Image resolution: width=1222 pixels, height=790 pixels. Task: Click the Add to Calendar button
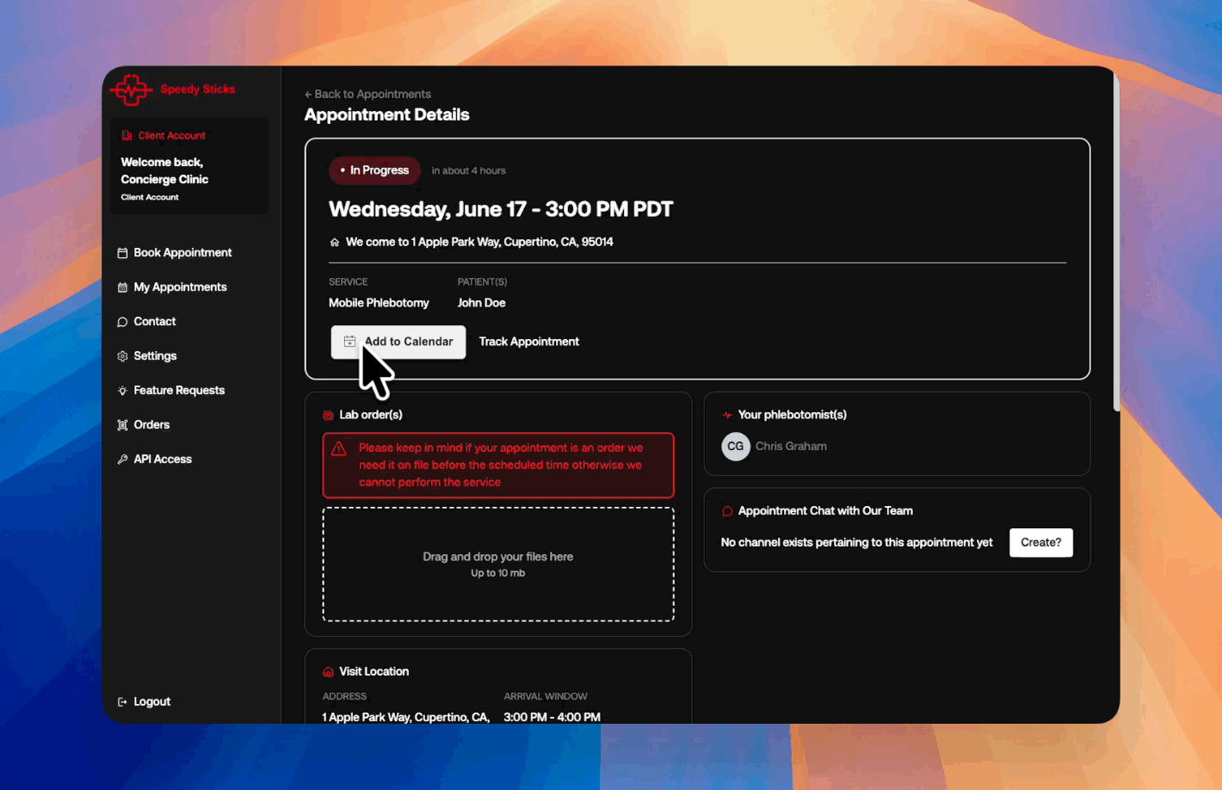(x=398, y=342)
